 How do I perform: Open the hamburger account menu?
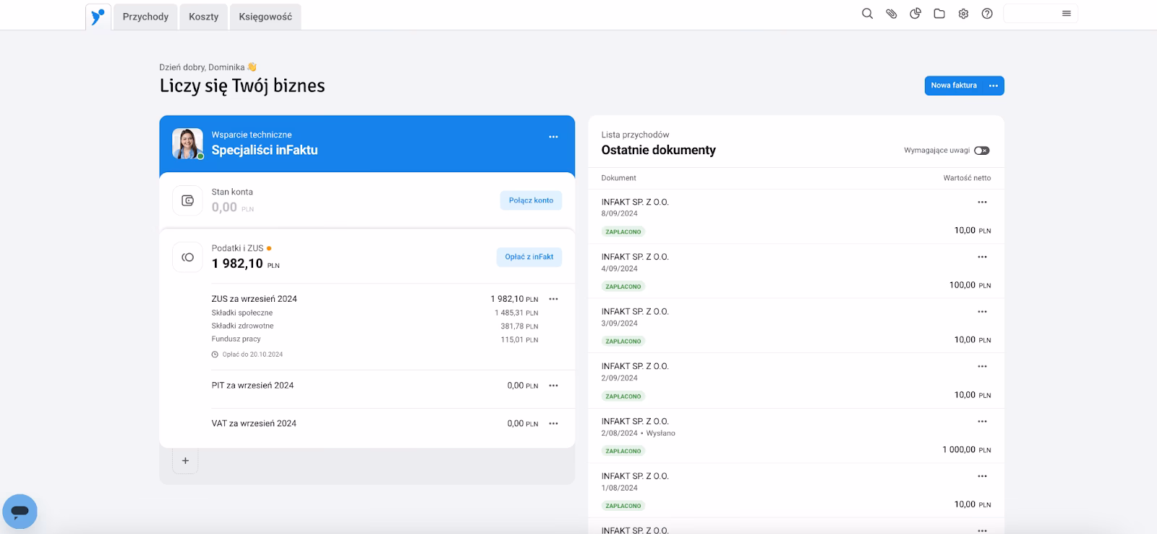click(1067, 14)
